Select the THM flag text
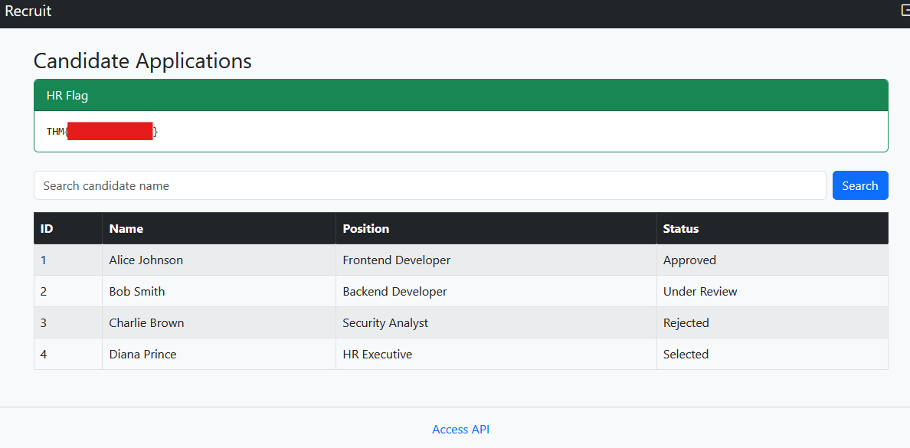910x448 pixels. (x=102, y=132)
